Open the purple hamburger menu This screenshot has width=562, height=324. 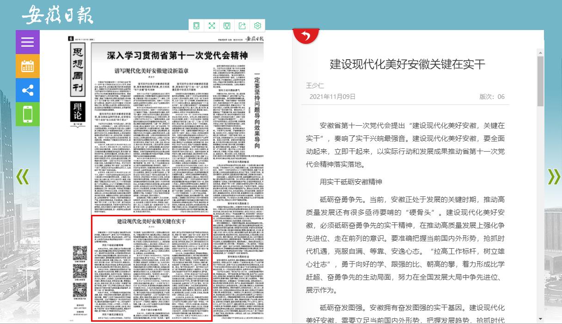coord(28,42)
